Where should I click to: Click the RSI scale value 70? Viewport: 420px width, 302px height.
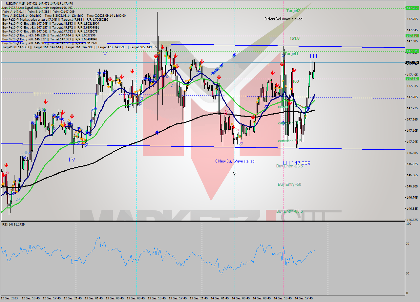pos(408,244)
